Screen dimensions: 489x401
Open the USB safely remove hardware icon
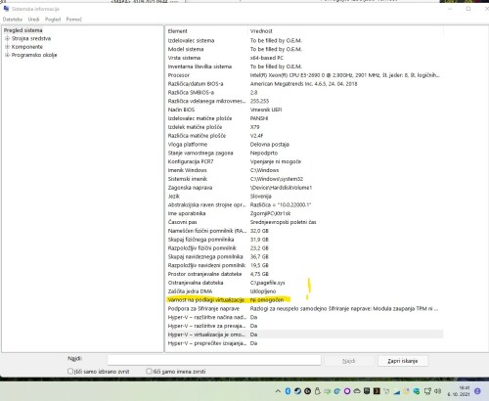pyautogui.click(x=318, y=391)
